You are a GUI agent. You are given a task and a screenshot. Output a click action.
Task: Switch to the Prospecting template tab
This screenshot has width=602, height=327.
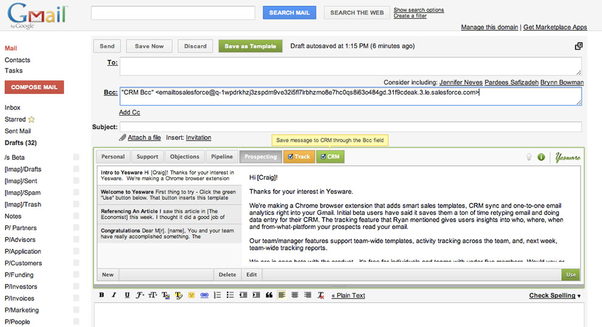pyautogui.click(x=261, y=156)
